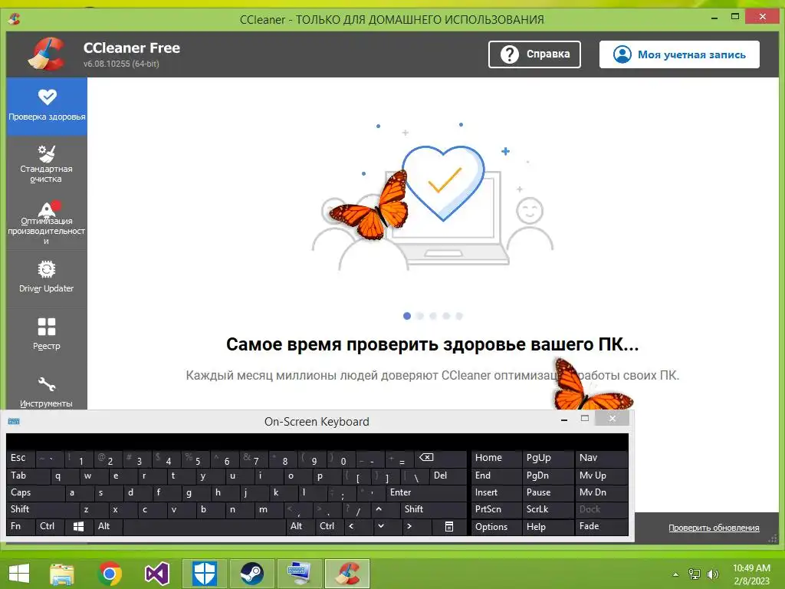Click the PrtScn key on On-Screen Keyboard
This screenshot has height=589, width=785.
coord(496,509)
